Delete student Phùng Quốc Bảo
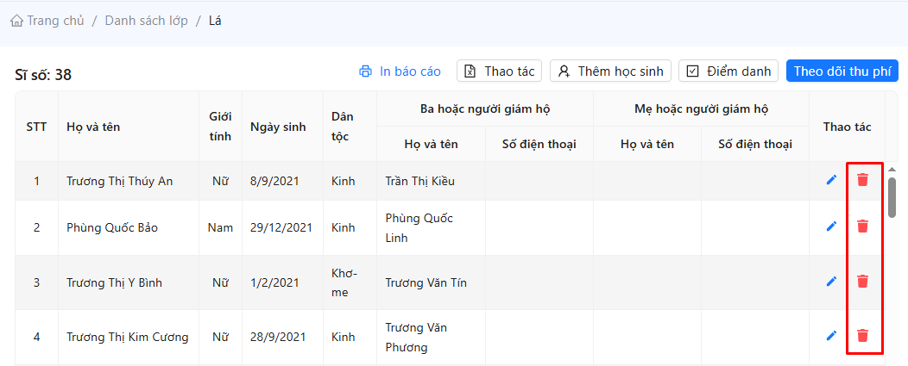908x366 pixels. tap(862, 226)
